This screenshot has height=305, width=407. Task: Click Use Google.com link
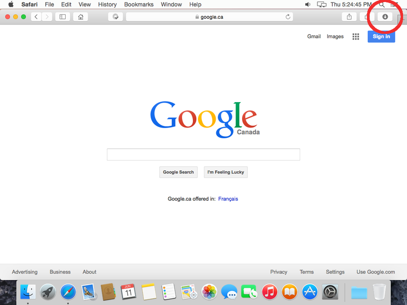(x=375, y=272)
